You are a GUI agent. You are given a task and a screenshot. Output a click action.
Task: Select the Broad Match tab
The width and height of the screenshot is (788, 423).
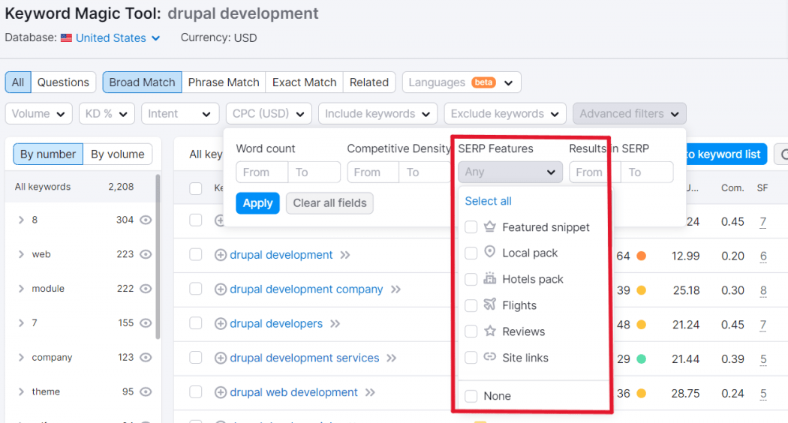pos(143,82)
